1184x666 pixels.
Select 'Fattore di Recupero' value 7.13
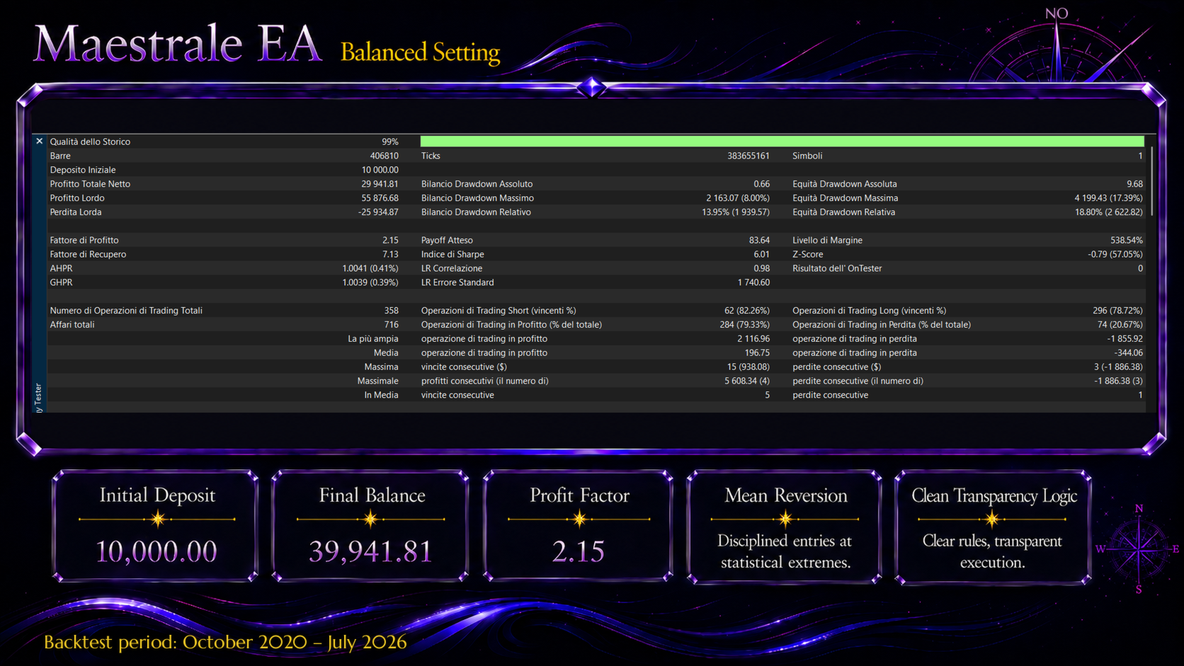point(390,254)
